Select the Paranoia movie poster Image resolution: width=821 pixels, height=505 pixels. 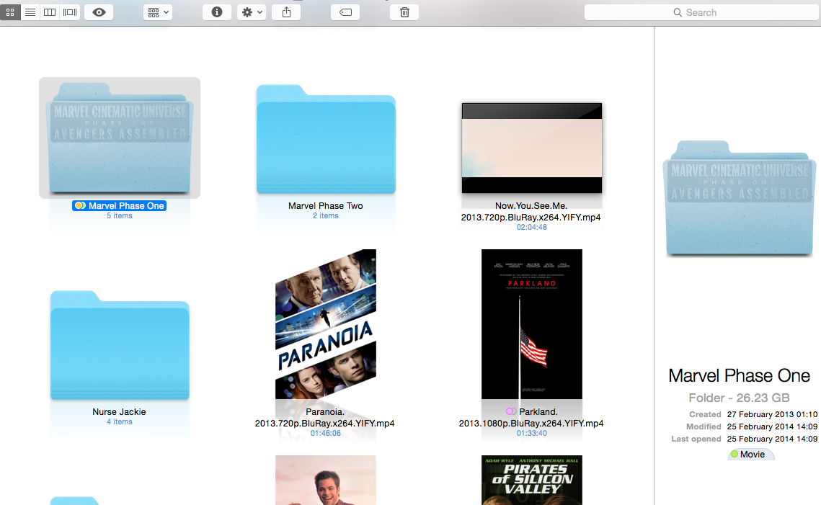click(326, 324)
